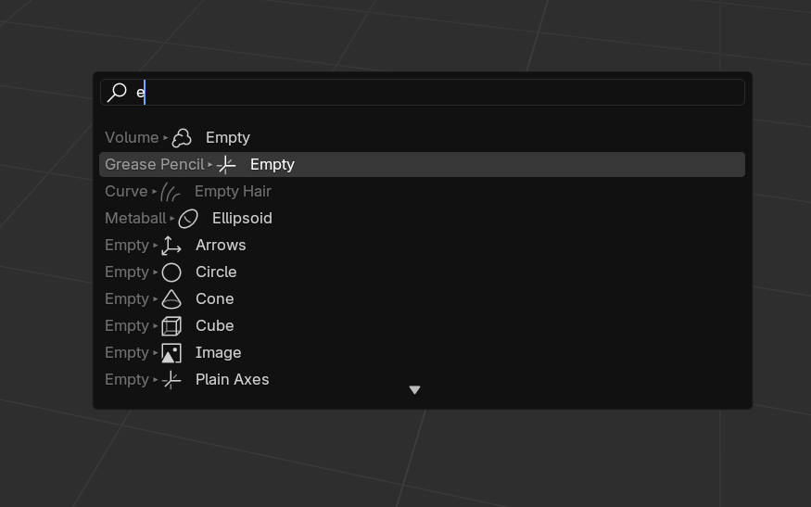Pick the Arrows empty result
The width and height of the screenshot is (811, 507).
coord(422,246)
